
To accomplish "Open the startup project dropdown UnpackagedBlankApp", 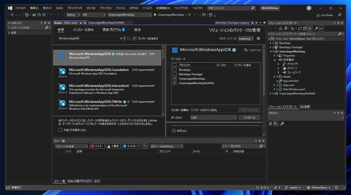I will [x=130, y=15].
